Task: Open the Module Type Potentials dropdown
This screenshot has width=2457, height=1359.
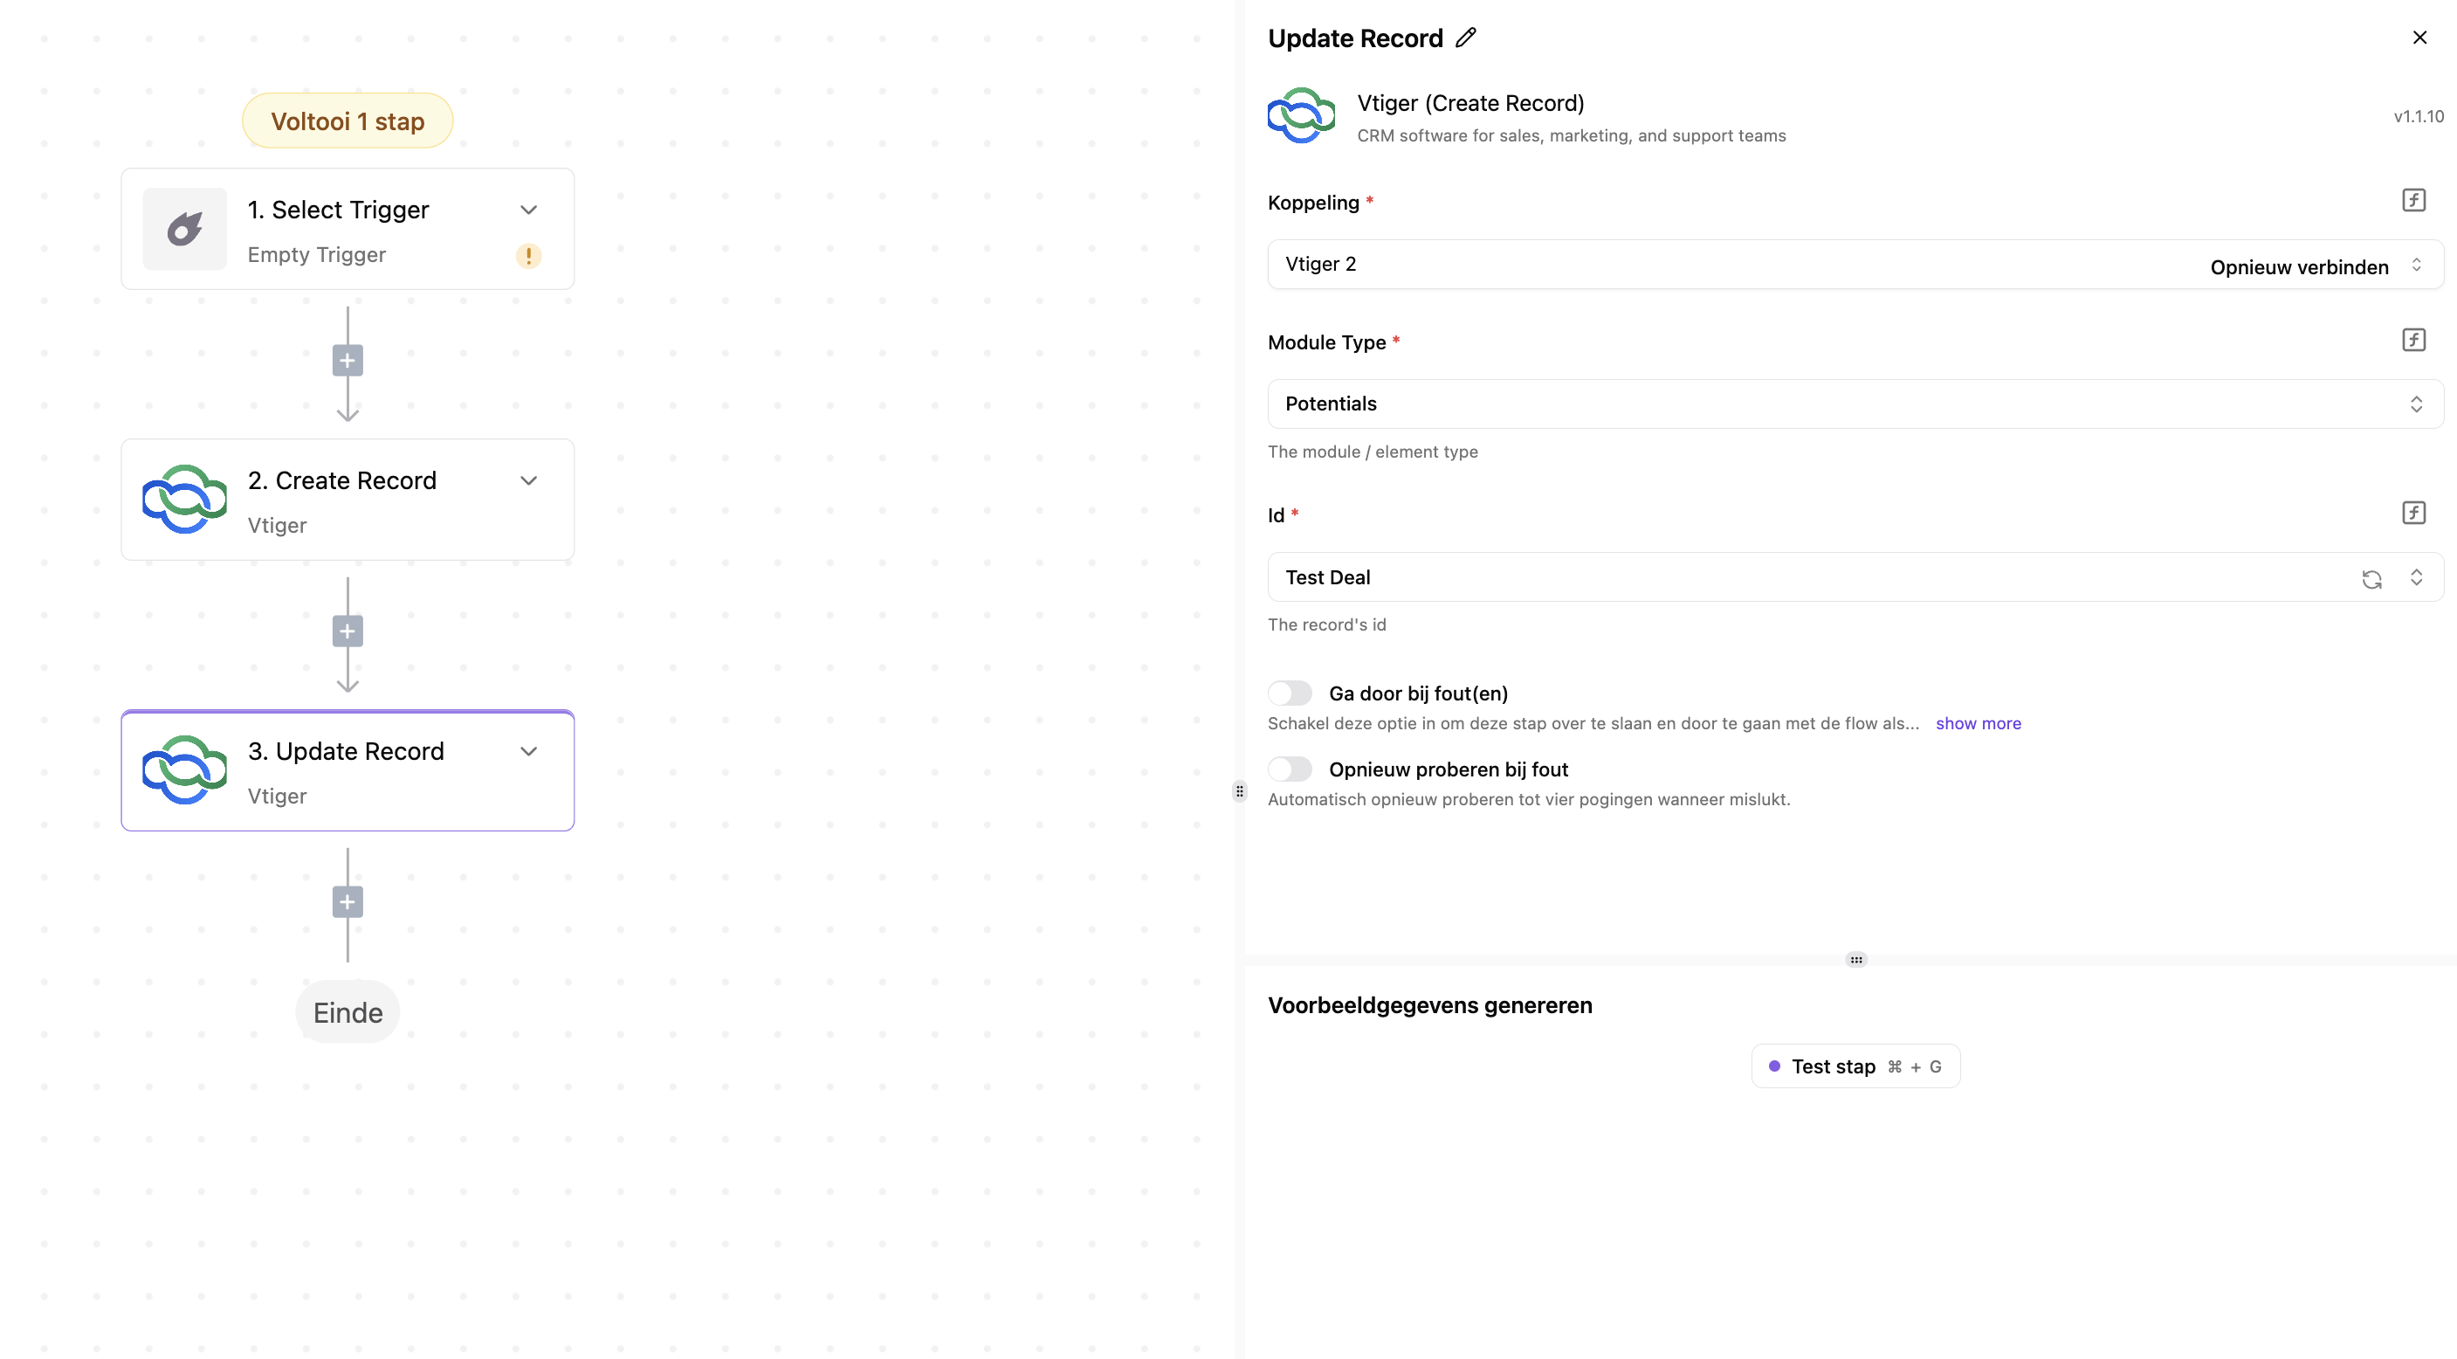Action: point(1855,404)
